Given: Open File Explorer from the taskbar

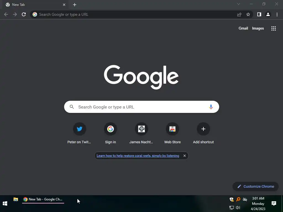Looking at the screenshot, I should (16, 199).
